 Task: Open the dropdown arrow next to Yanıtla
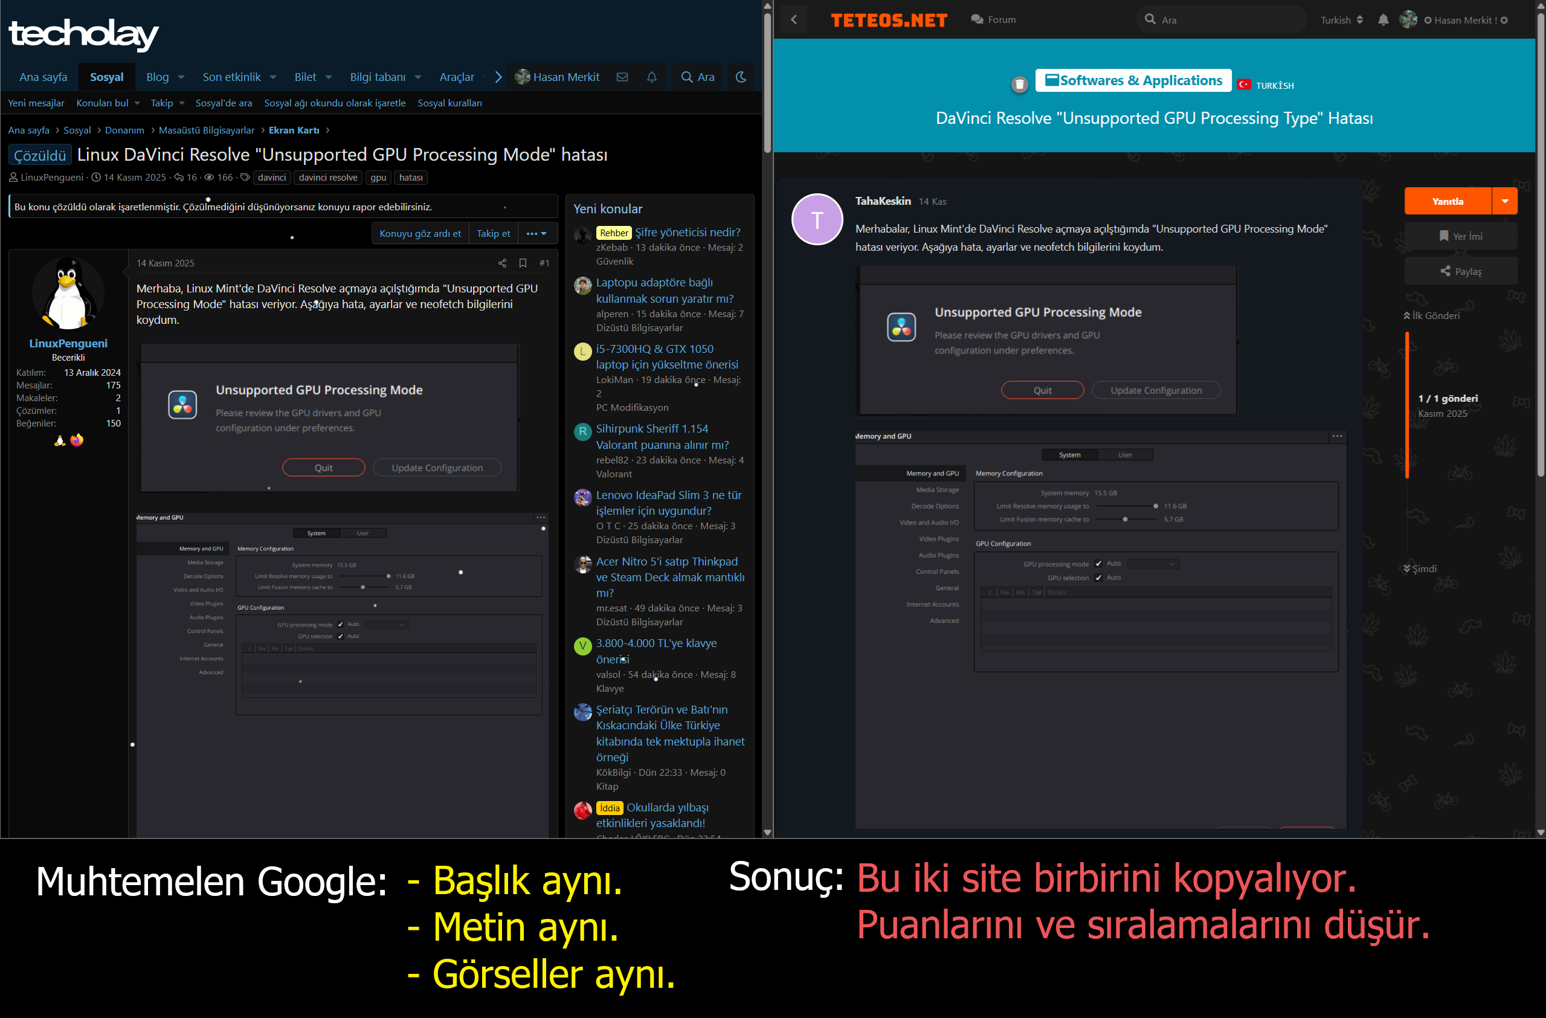(x=1504, y=201)
